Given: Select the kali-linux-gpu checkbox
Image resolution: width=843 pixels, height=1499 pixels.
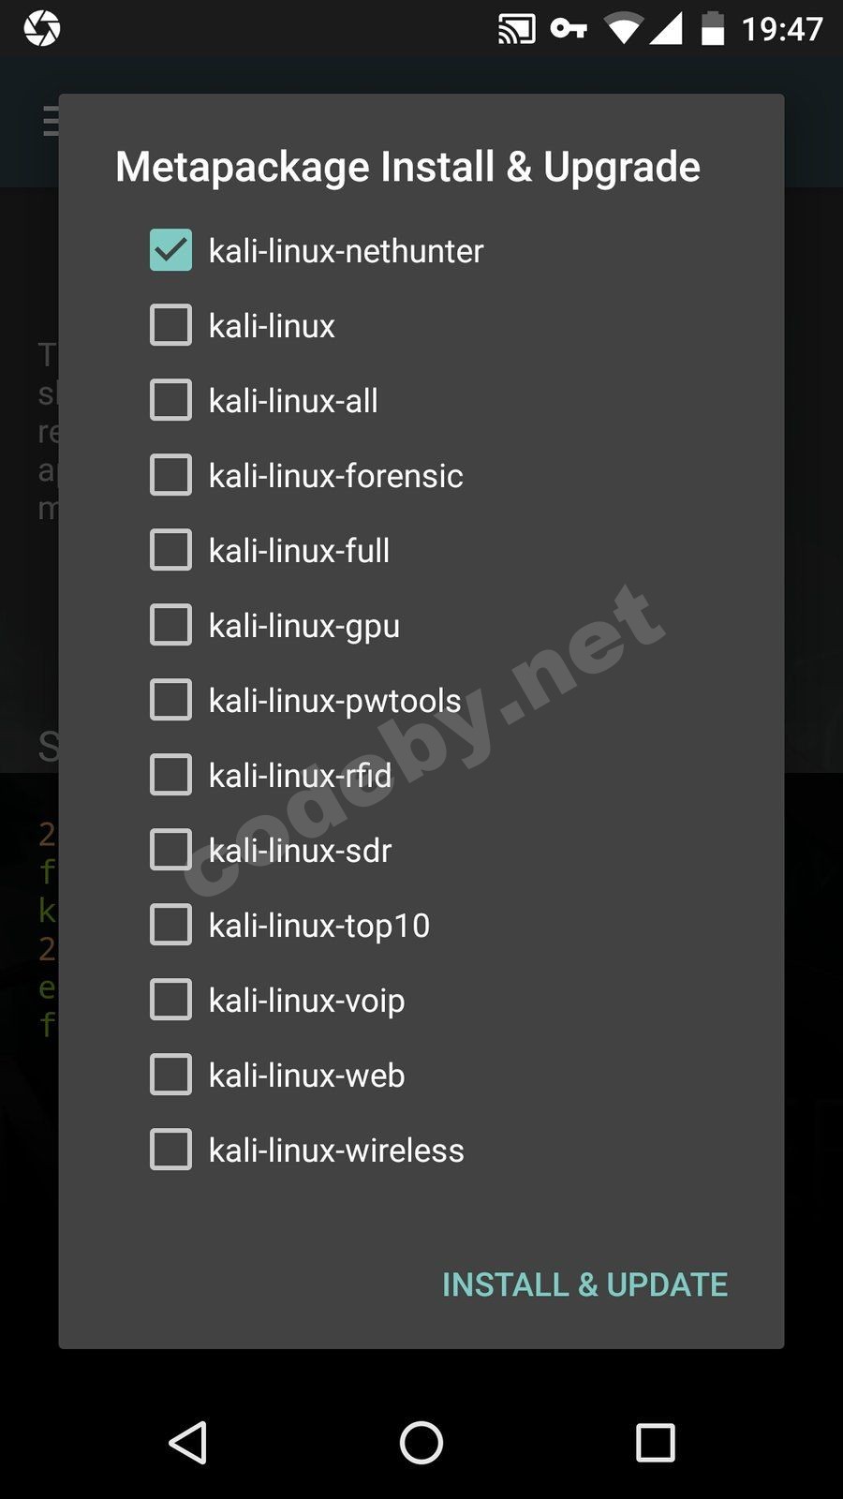Looking at the screenshot, I should click(x=170, y=625).
